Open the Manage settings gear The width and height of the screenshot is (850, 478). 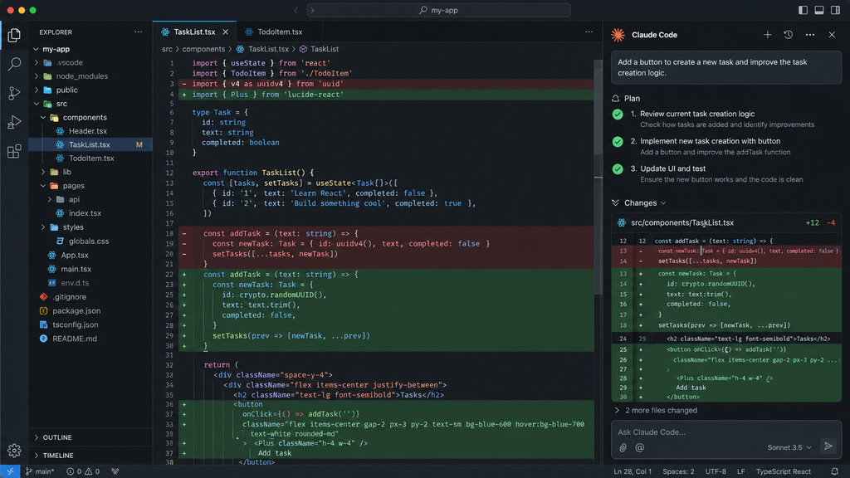[x=14, y=451]
